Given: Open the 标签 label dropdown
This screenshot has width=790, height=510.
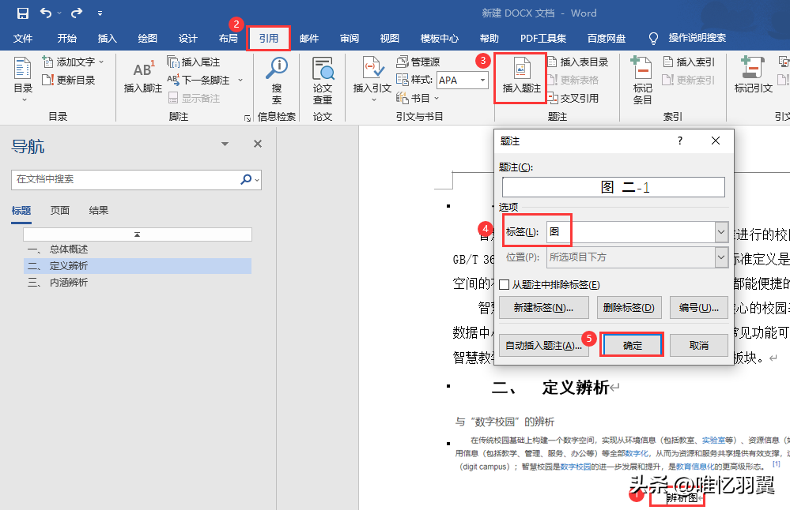Looking at the screenshot, I should pos(721,232).
